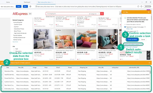Image resolution: width=153 pixels, height=93 pixels.
Task: Click the Cancel button in the Tips panel
Action: point(143,39)
